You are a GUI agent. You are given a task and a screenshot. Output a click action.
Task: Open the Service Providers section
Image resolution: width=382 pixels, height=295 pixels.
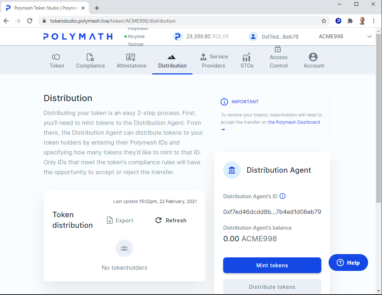[213, 61]
